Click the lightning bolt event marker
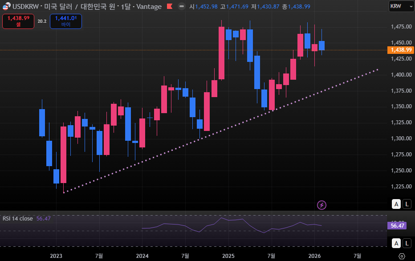 click(x=321, y=205)
